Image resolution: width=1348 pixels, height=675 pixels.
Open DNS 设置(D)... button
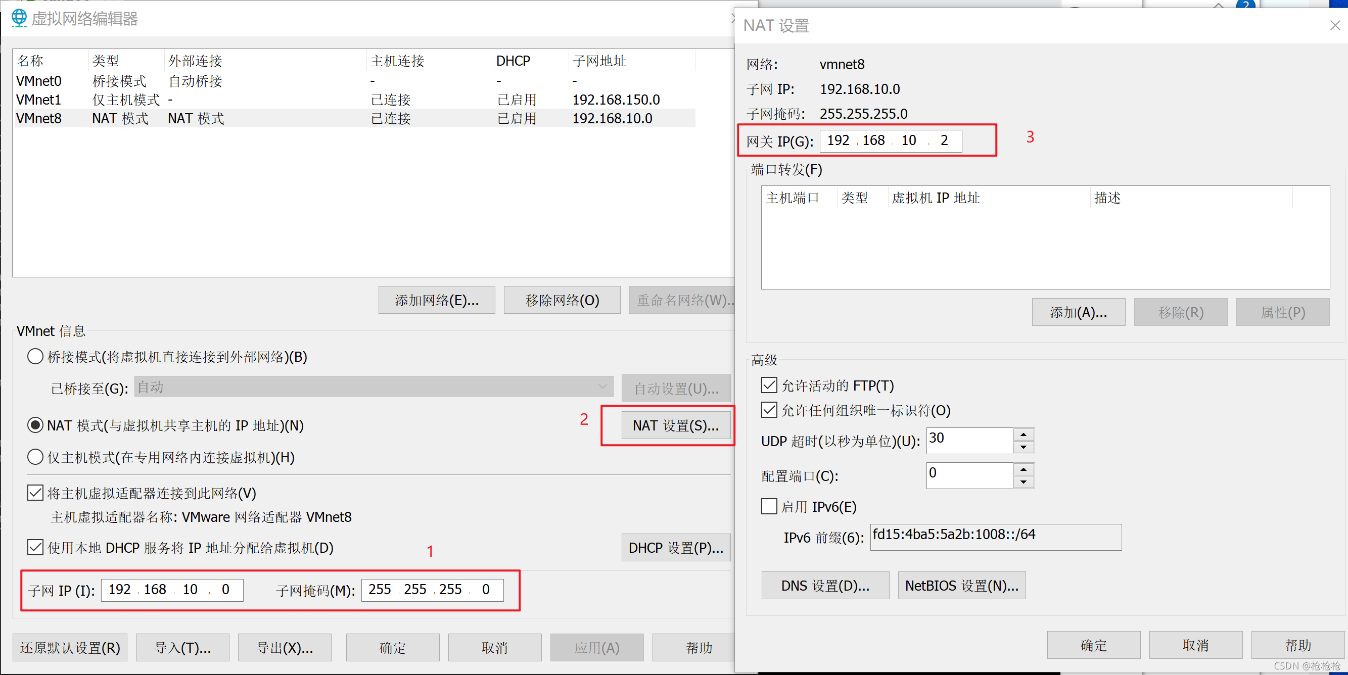click(x=825, y=586)
